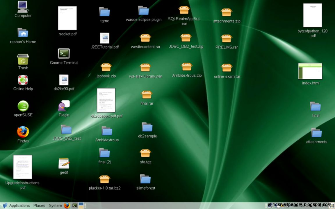Open roshan's Home folder
This screenshot has width=335, height=209.
23,33
